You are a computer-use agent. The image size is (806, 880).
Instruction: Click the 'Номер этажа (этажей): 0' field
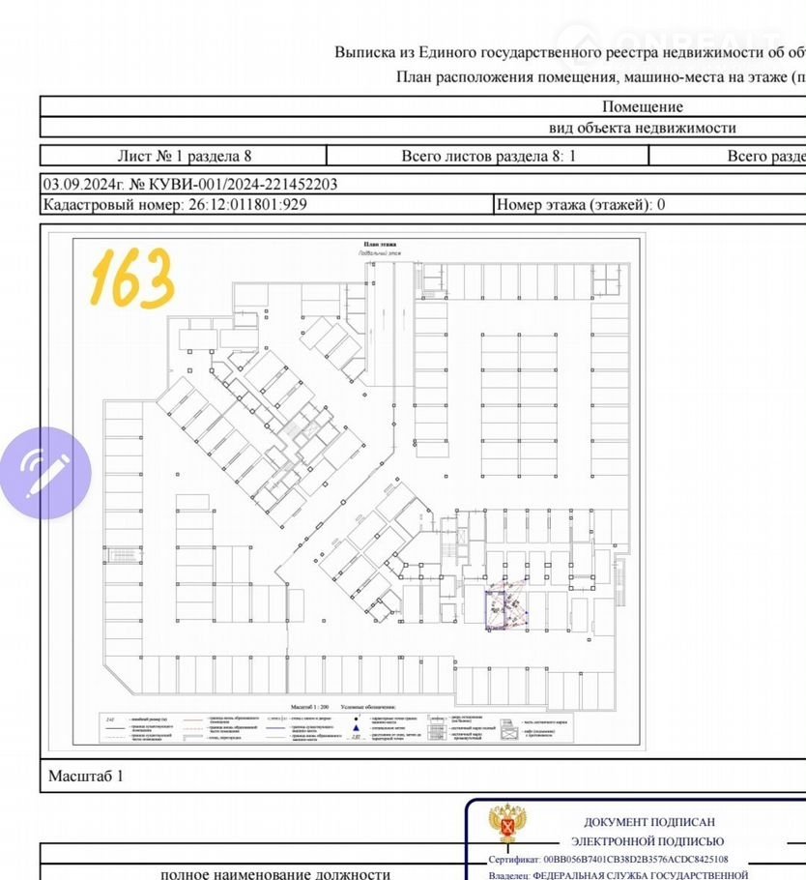580,205
